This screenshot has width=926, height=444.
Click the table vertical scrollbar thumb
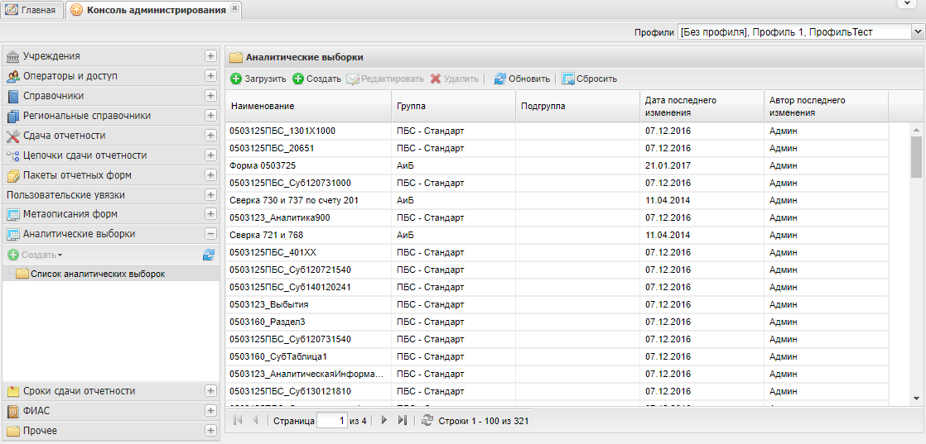pyautogui.click(x=916, y=156)
